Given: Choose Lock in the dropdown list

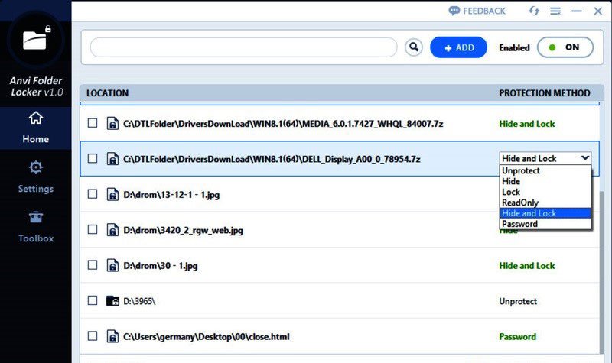Looking at the screenshot, I should [x=545, y=192].
